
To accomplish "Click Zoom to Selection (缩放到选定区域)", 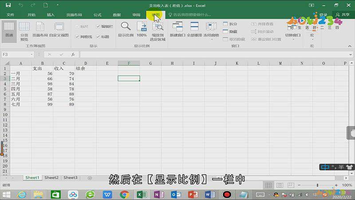I will click(158, 31).
